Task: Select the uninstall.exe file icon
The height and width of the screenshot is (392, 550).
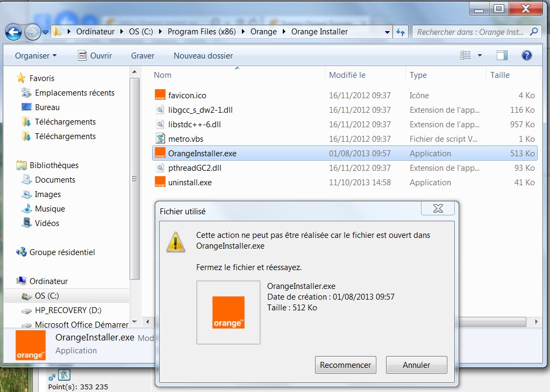Action: (160, 182)
